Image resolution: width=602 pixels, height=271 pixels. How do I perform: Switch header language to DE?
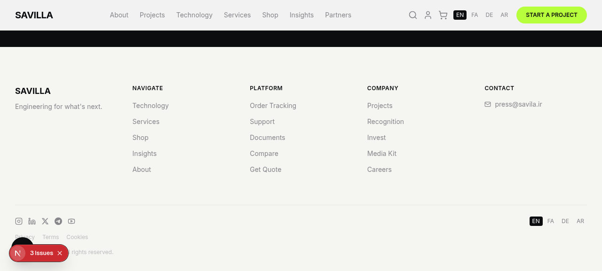[489, 15]
